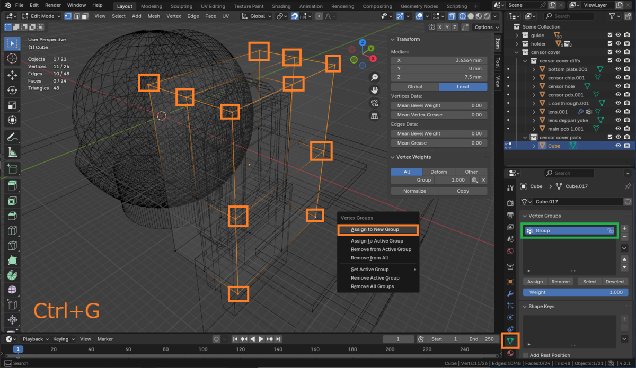The image size is (636, 368).
Task: Click the End frame field in timeline
Action: pos(481,339)
